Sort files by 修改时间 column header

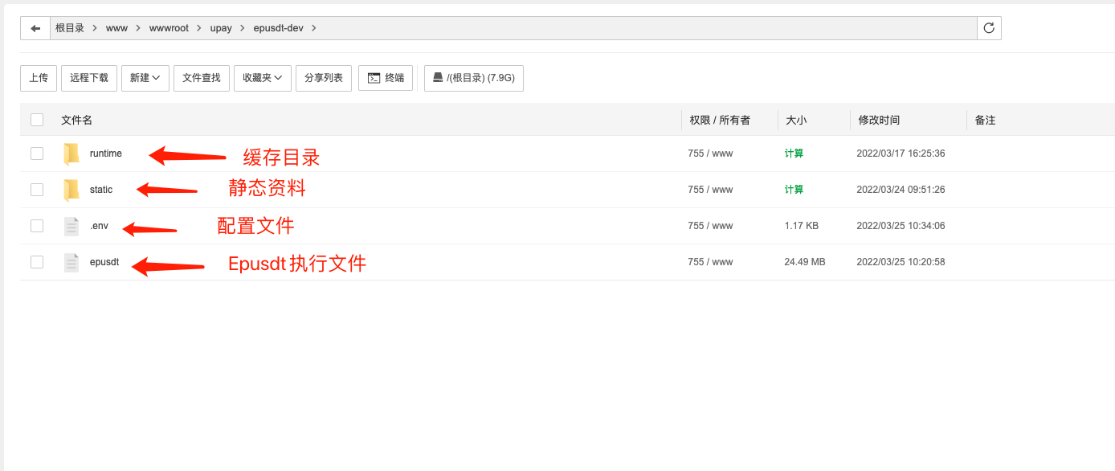[x=879, y=120]
